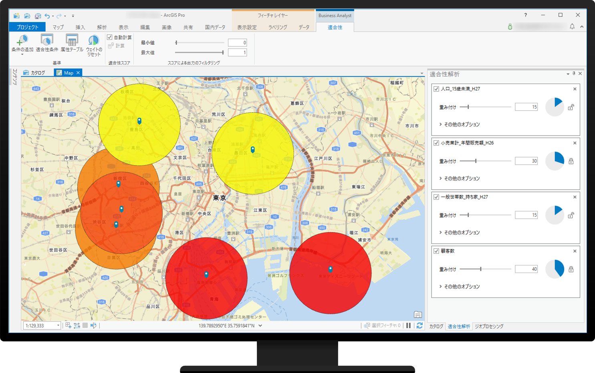Close the Map view tab

tap(78, 73)
